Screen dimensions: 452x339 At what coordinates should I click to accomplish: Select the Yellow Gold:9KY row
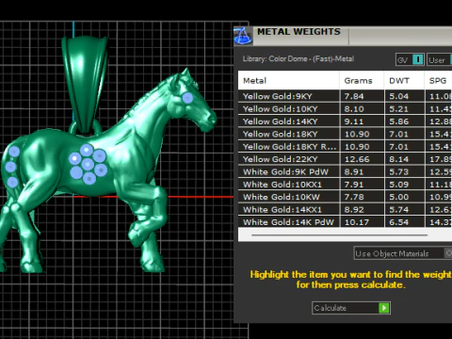(345, 96)
